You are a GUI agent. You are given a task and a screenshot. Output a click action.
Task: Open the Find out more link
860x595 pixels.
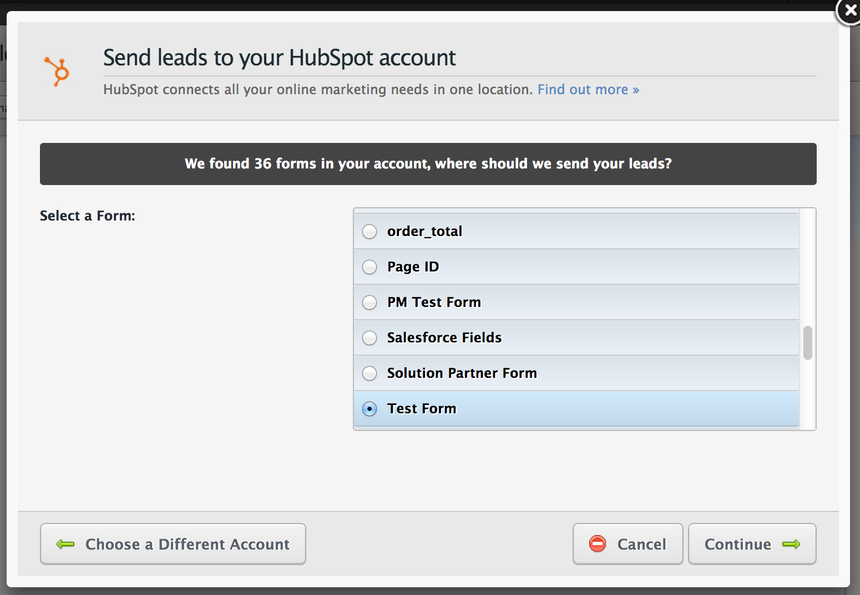point(588,90)
